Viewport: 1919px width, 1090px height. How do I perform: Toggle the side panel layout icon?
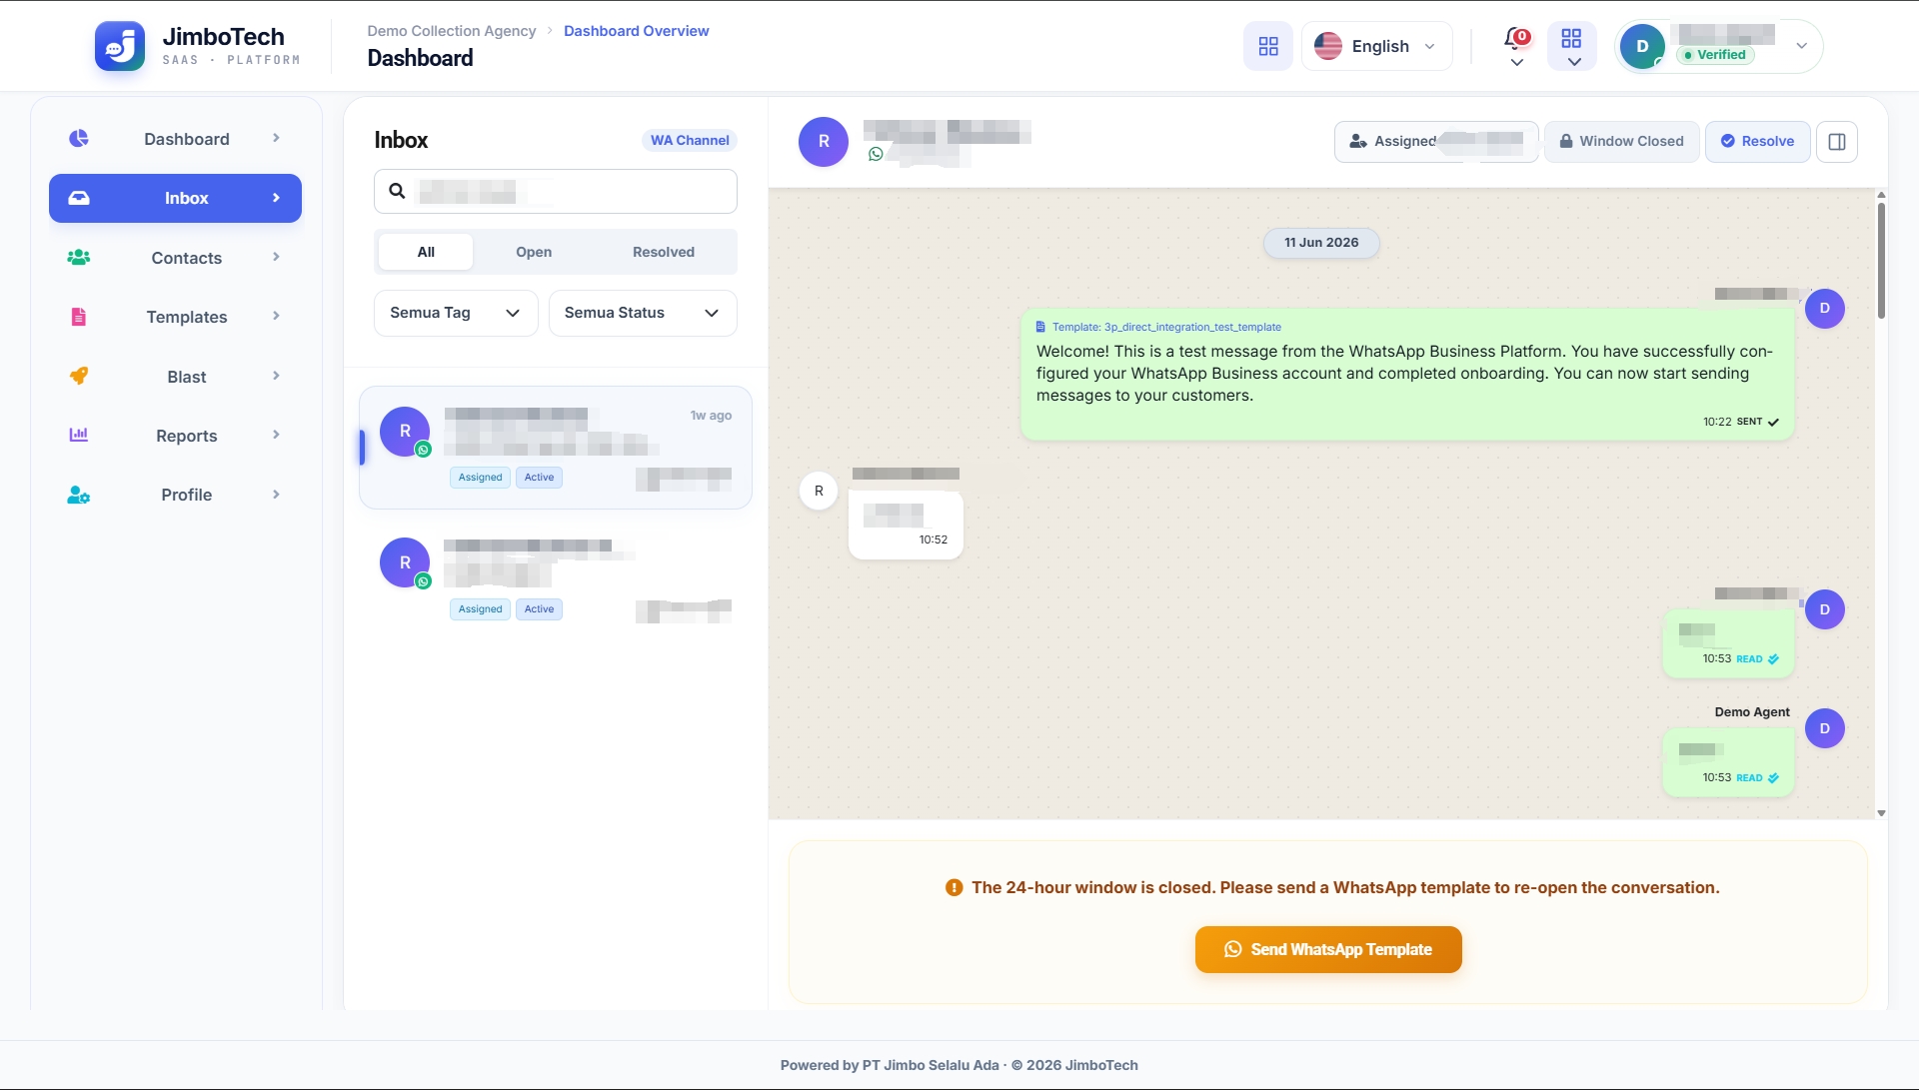(1837, 142)
